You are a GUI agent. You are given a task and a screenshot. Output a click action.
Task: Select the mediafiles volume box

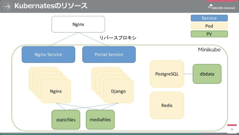point(100,120)
